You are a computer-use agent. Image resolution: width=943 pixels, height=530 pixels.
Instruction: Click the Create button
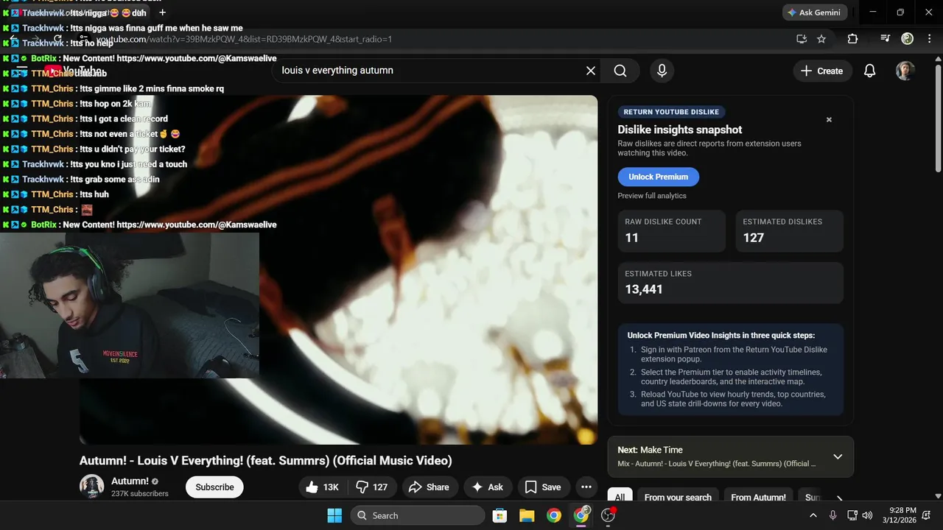(x=822, y=71)
